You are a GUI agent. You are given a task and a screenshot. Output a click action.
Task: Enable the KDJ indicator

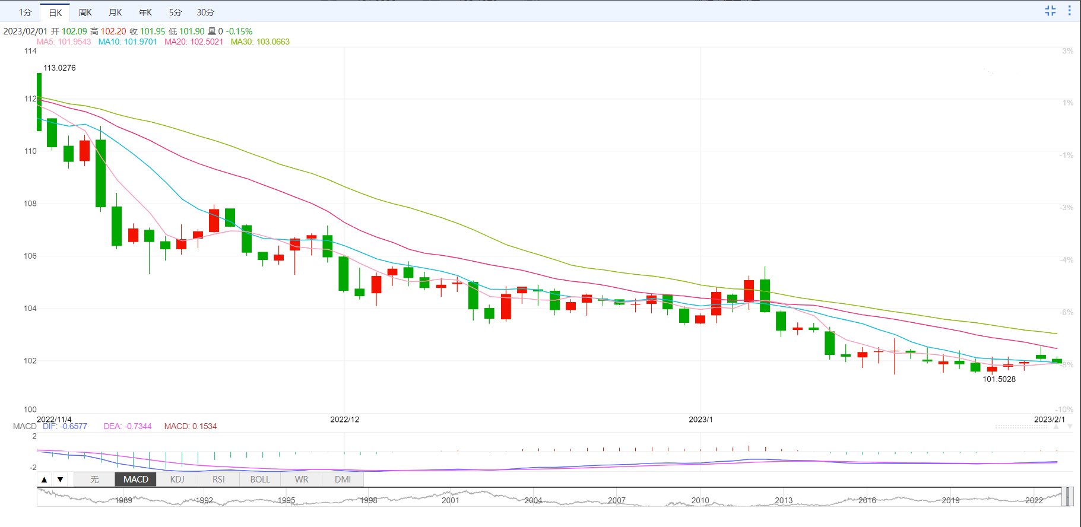point(177,480)
